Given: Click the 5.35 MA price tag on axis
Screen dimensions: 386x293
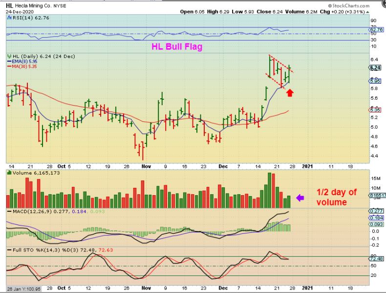Looking at the screenshot, I should point(375,110).
